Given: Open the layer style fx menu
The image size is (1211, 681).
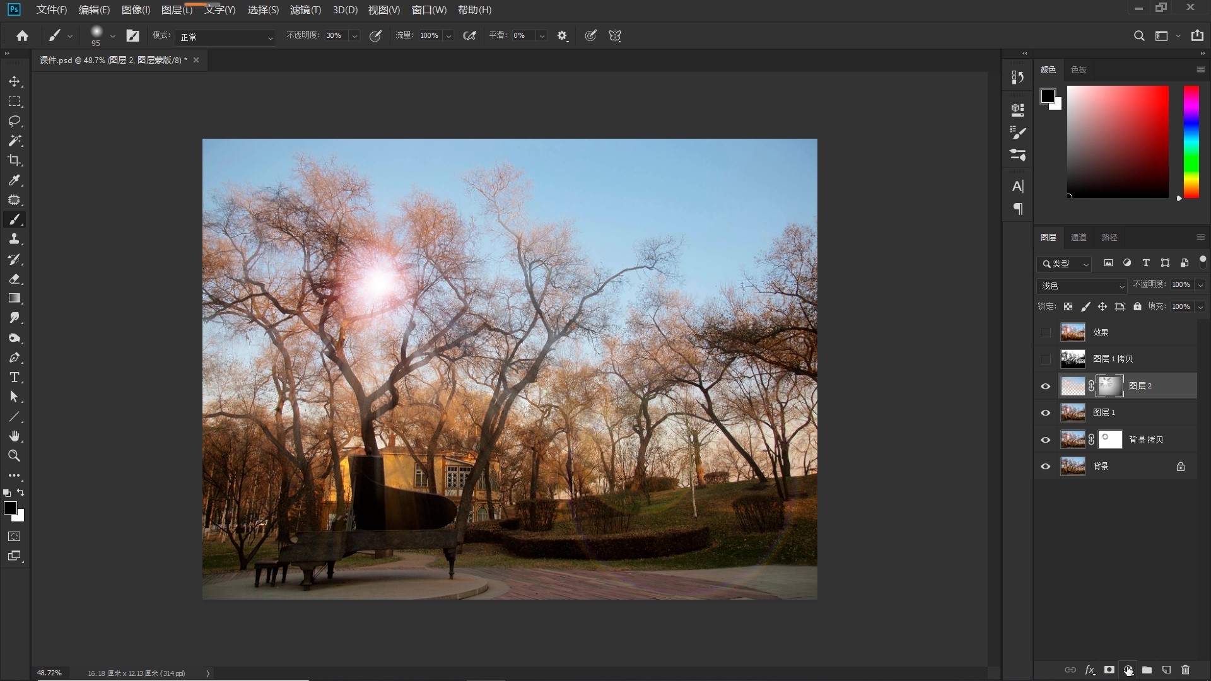Looking at the screenshot, I should (x=1090, y=670).
